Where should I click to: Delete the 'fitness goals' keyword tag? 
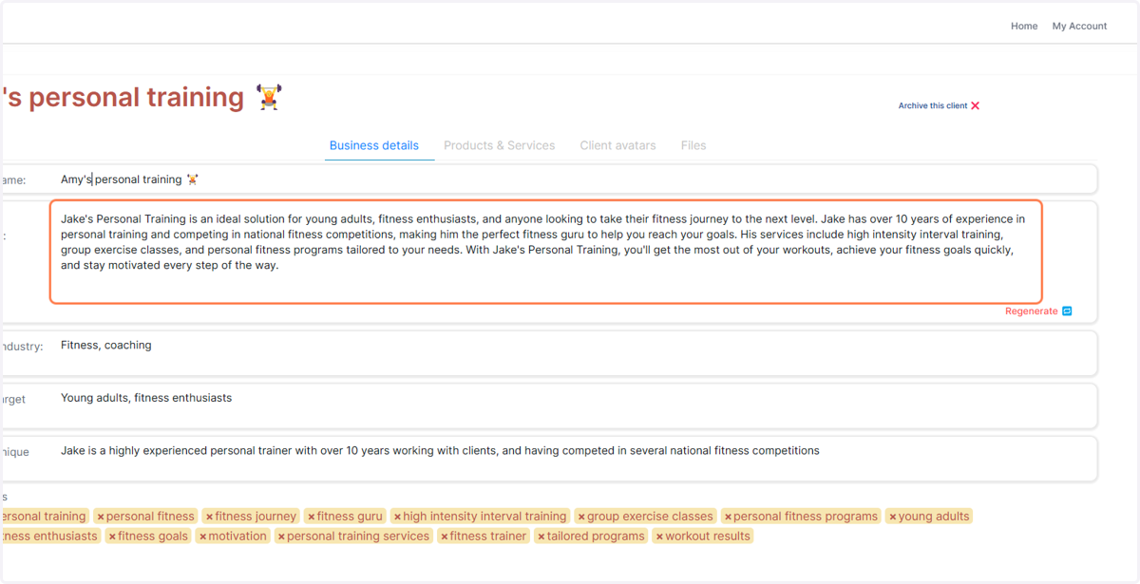point(112,537)
